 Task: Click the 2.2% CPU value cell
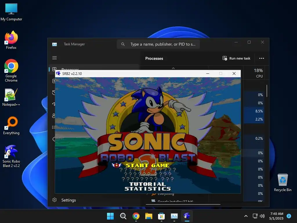pyautogui.click(x=254, y=119)
